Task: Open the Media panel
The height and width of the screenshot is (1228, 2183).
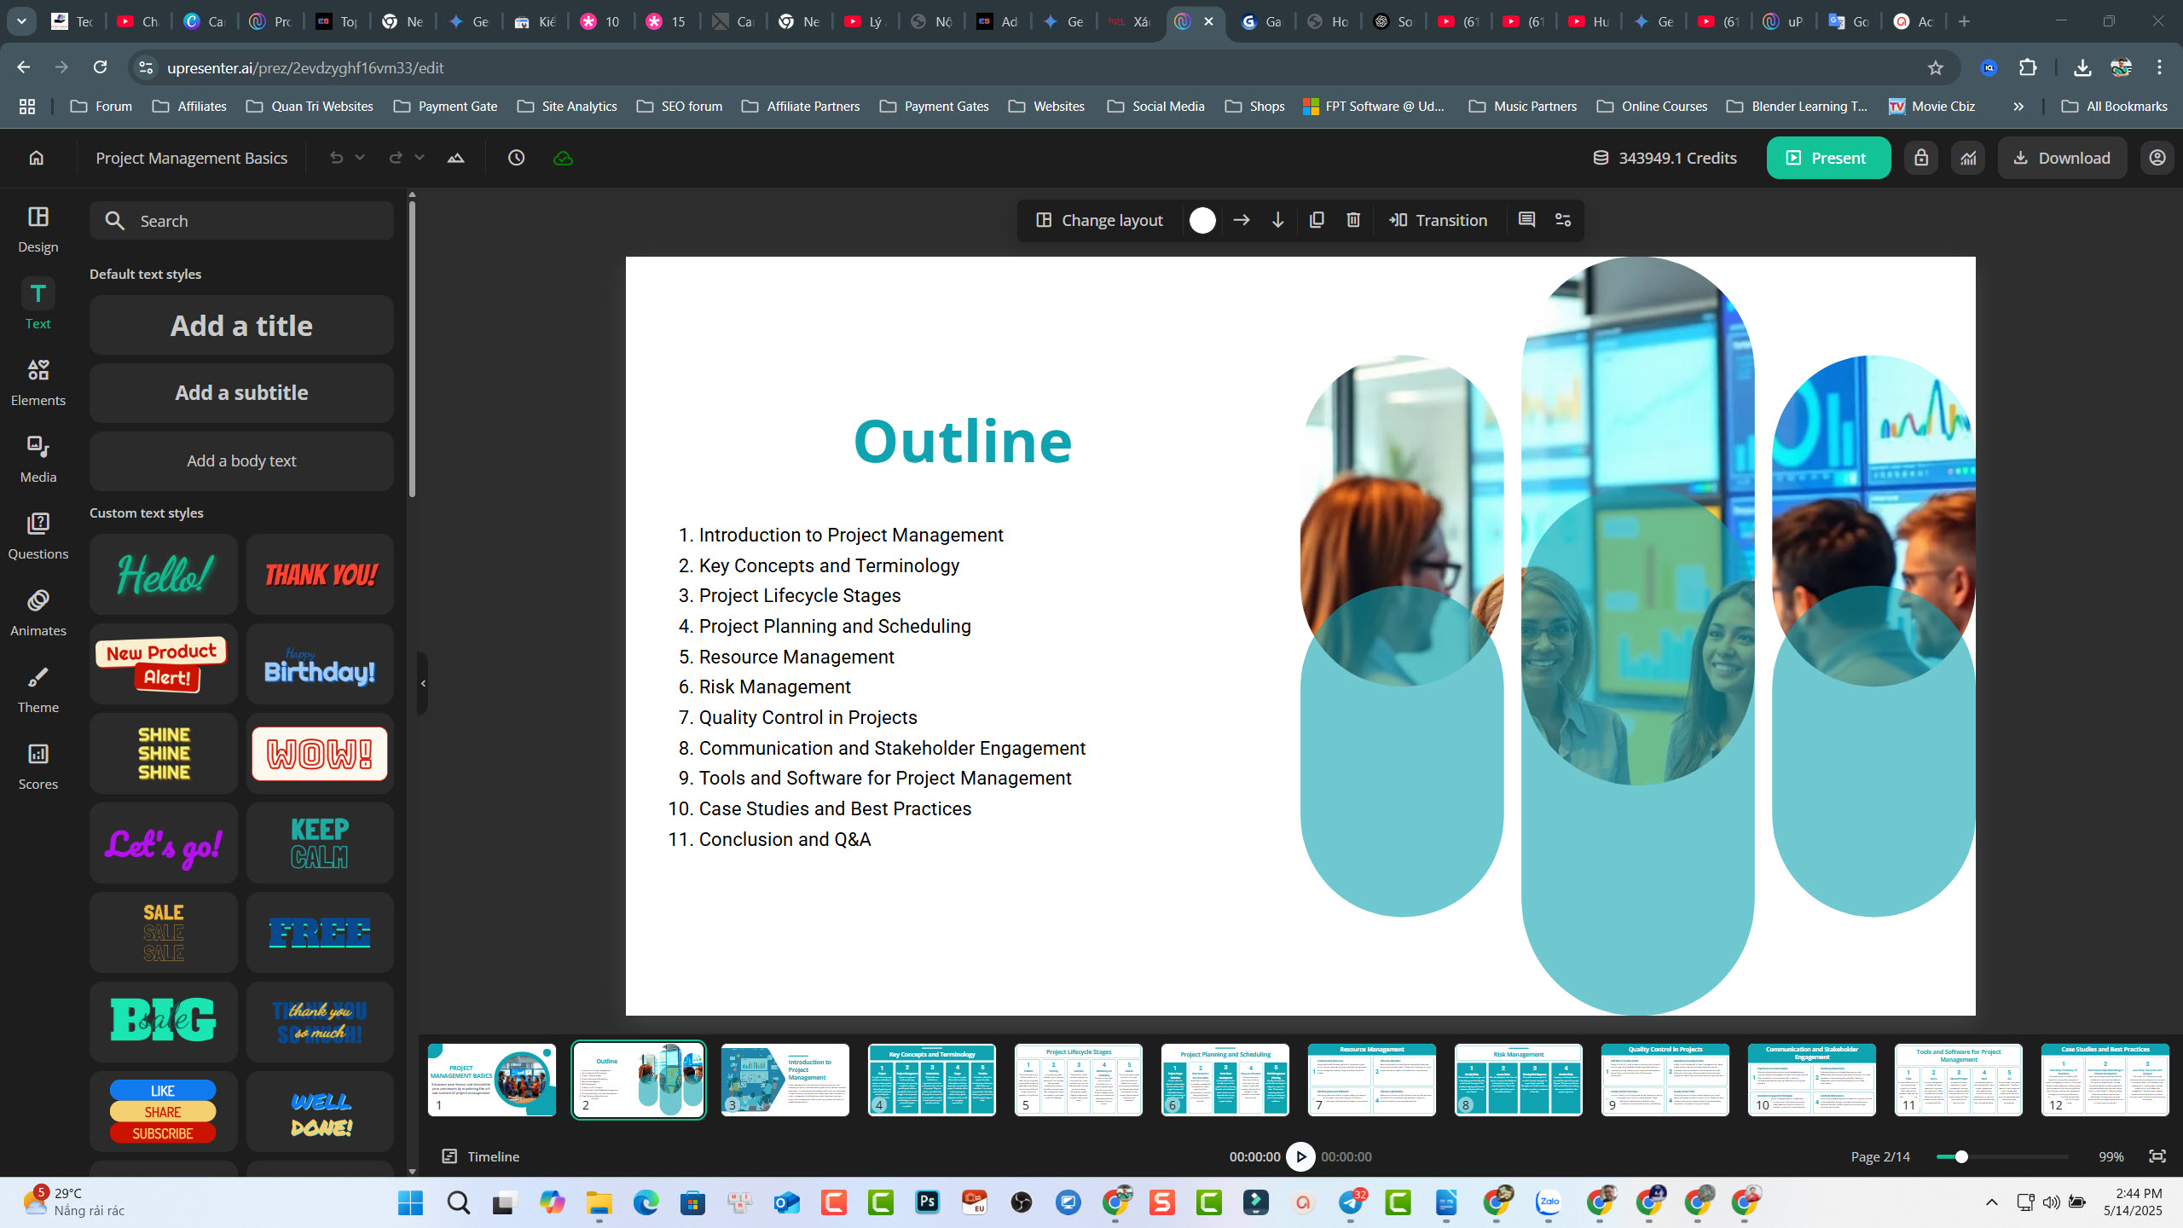Action: click(38, 457)
